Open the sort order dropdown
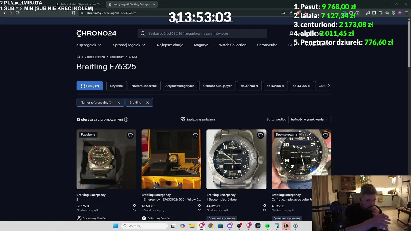The width and height of the screenshot is (411, 231). (310, 119)
